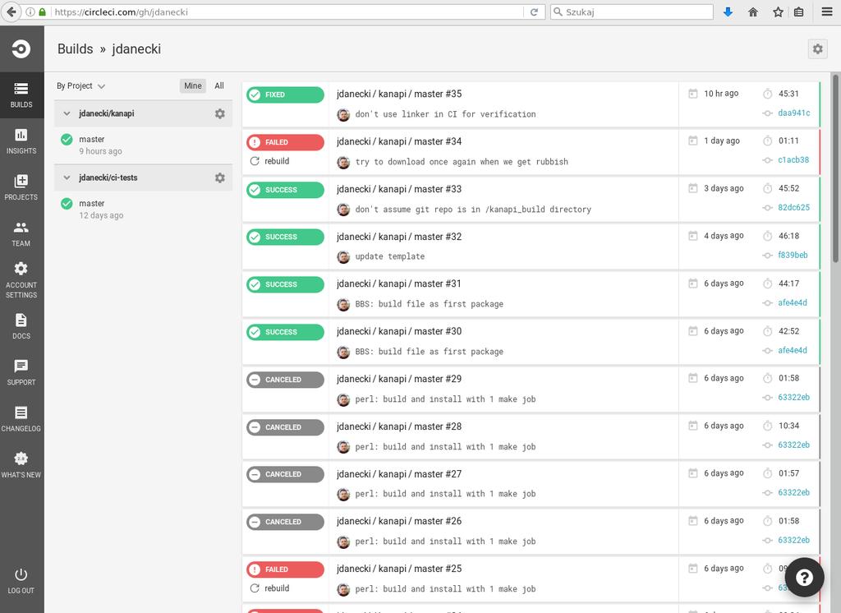Click the help question mark bubble
Image resolution: width=841 pixels, height=613 pixels.
804,578
